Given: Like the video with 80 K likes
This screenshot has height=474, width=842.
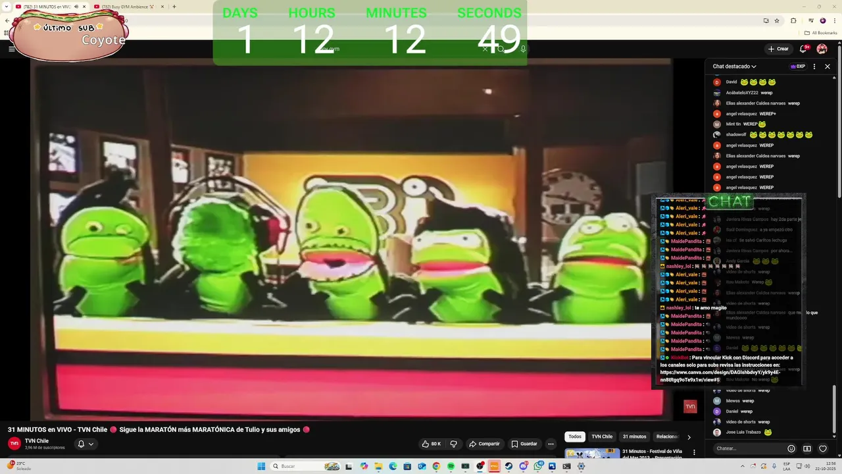Looking at the screenshot, I should coord(432,444).
